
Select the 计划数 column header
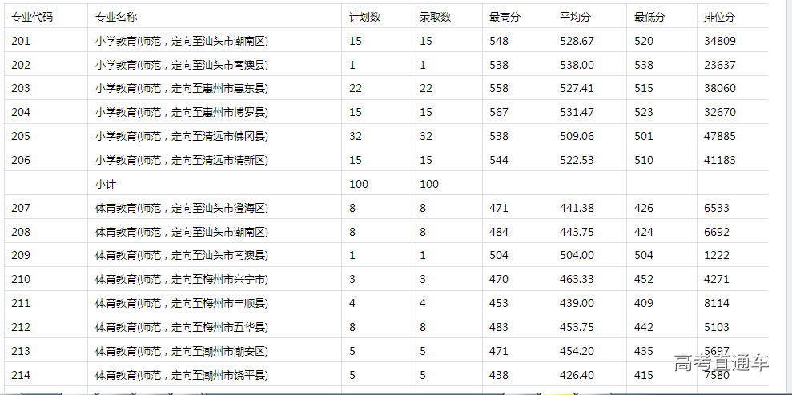(364, 17)
